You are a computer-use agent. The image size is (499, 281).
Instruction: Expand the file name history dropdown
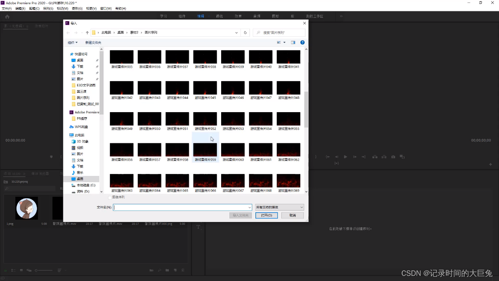[x=249, y=207]
